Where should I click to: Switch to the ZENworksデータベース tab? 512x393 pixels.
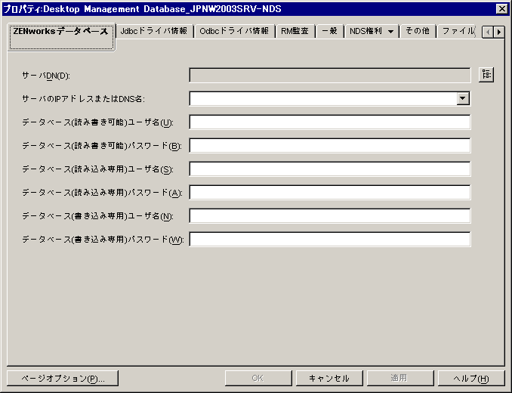coord(61,37)
